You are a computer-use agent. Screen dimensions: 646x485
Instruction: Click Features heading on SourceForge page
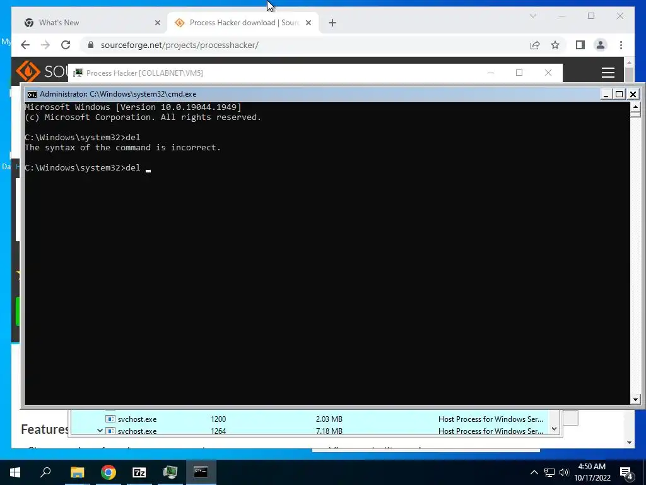coord(45,429)
